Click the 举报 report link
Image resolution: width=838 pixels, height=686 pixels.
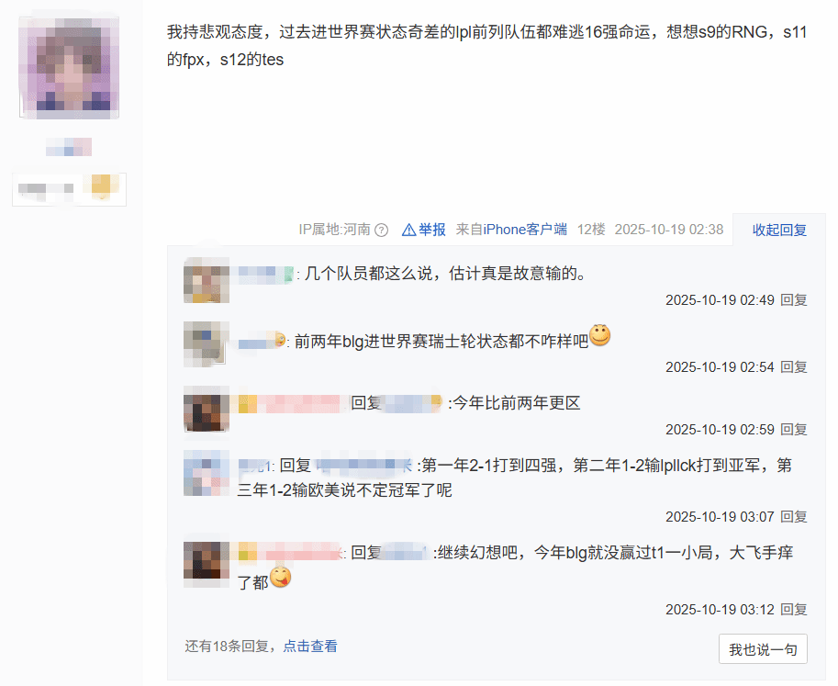coord(431,230)
